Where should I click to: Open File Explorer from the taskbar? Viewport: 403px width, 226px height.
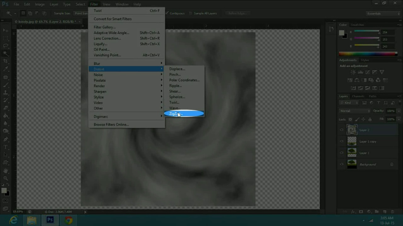click(x=31, y=220)
